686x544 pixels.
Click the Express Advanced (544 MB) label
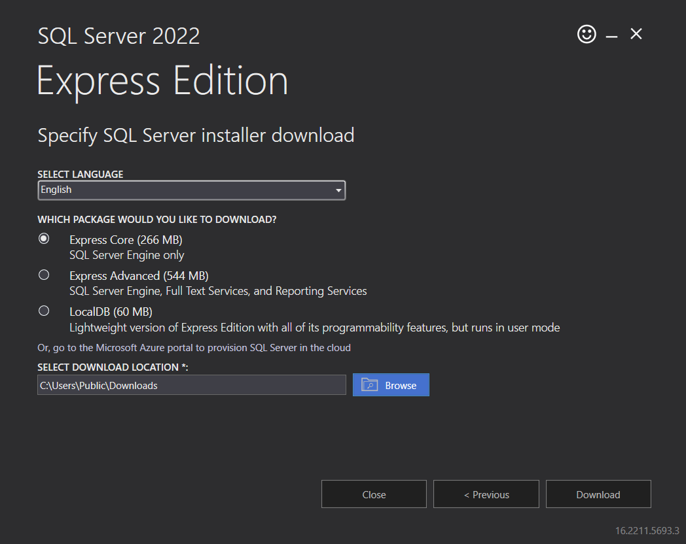point(139,276)
